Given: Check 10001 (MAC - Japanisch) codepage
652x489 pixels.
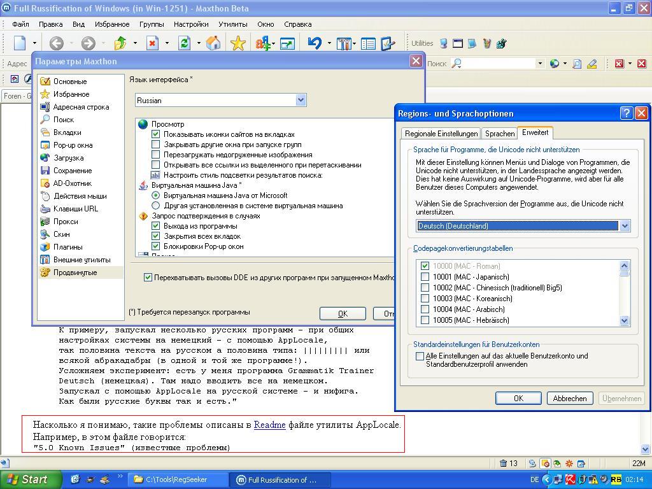Looking at the screenshot, I should (425, 276).
